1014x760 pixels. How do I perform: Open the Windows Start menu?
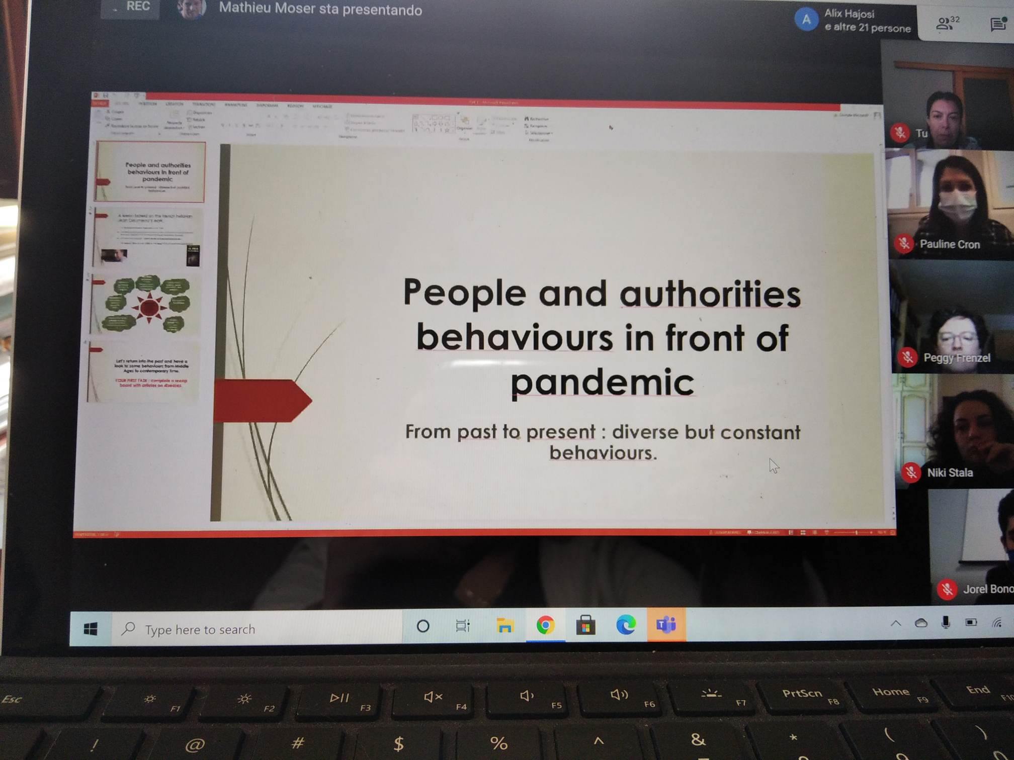click(x=91, y=628)
